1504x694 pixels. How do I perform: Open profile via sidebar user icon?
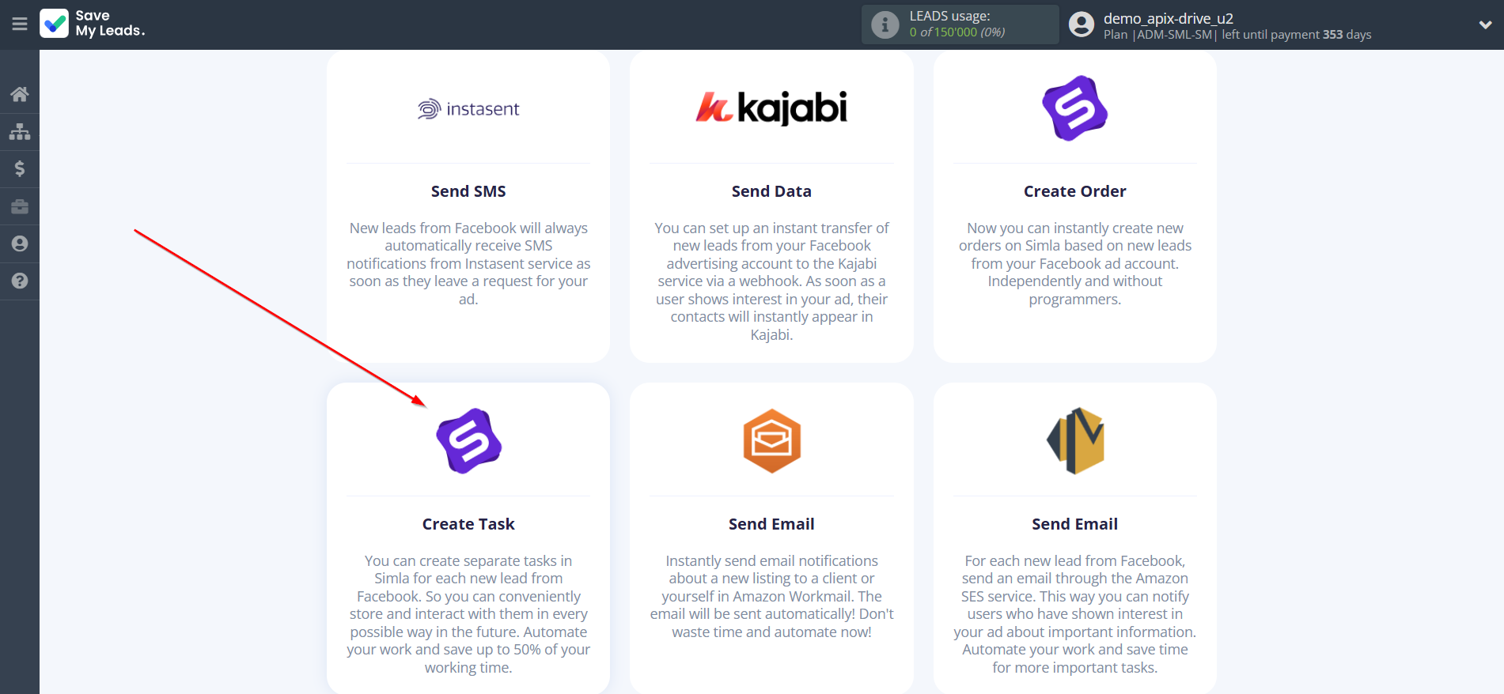[x=20, y=243]
